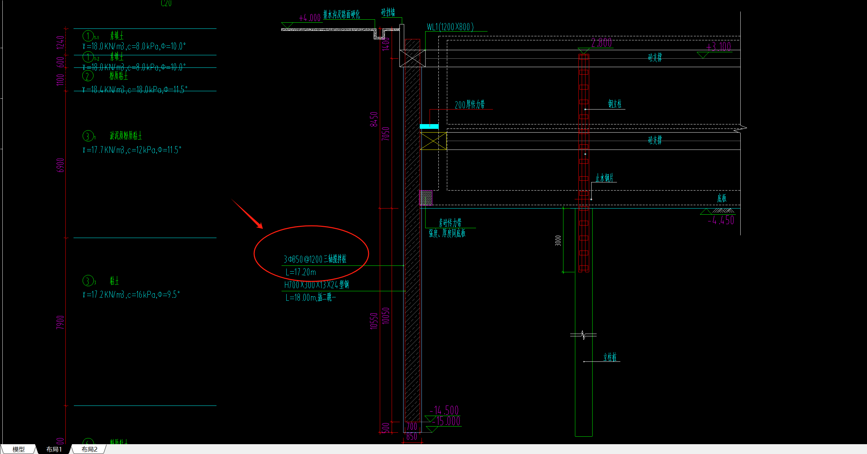Select the 淤泥质粉质粘土 soil layer name
The image size is (867, 454).
pos(126,136)
